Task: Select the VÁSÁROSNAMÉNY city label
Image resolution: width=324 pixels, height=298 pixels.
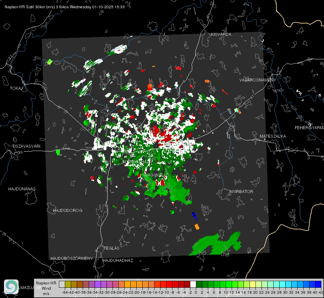Action: (258, 80)
